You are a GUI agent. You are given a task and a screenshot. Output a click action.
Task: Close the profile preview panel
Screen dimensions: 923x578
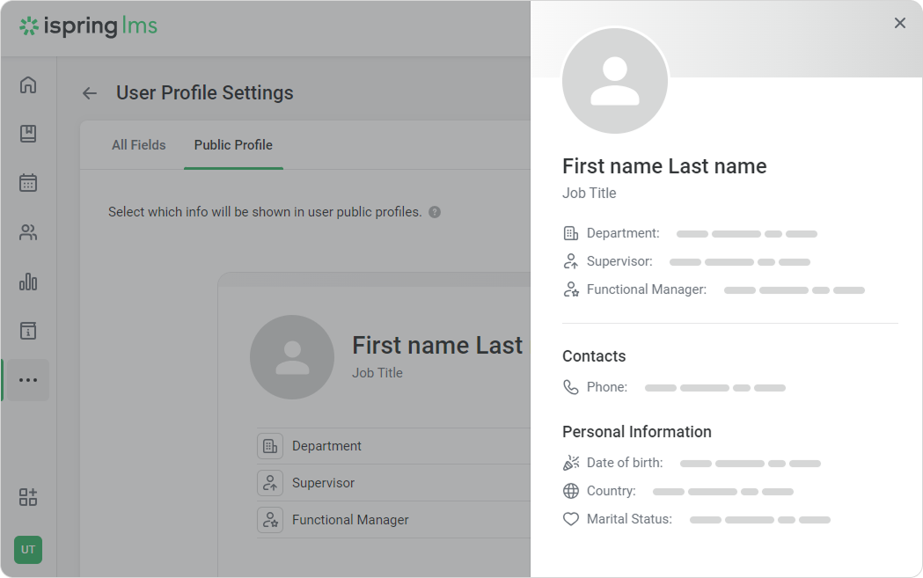(x=899, y=23)
